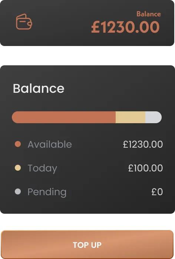Click the pound sign in the header balance

(95, 27)
